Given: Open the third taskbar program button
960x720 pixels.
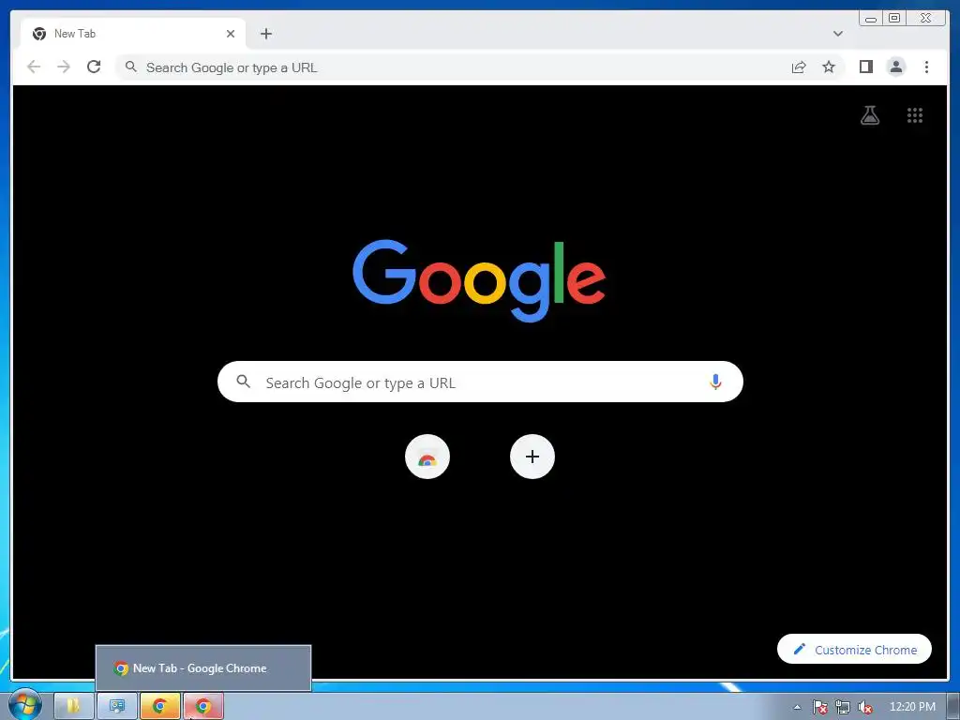Looking at the screenshot, I should pos(117,707).
